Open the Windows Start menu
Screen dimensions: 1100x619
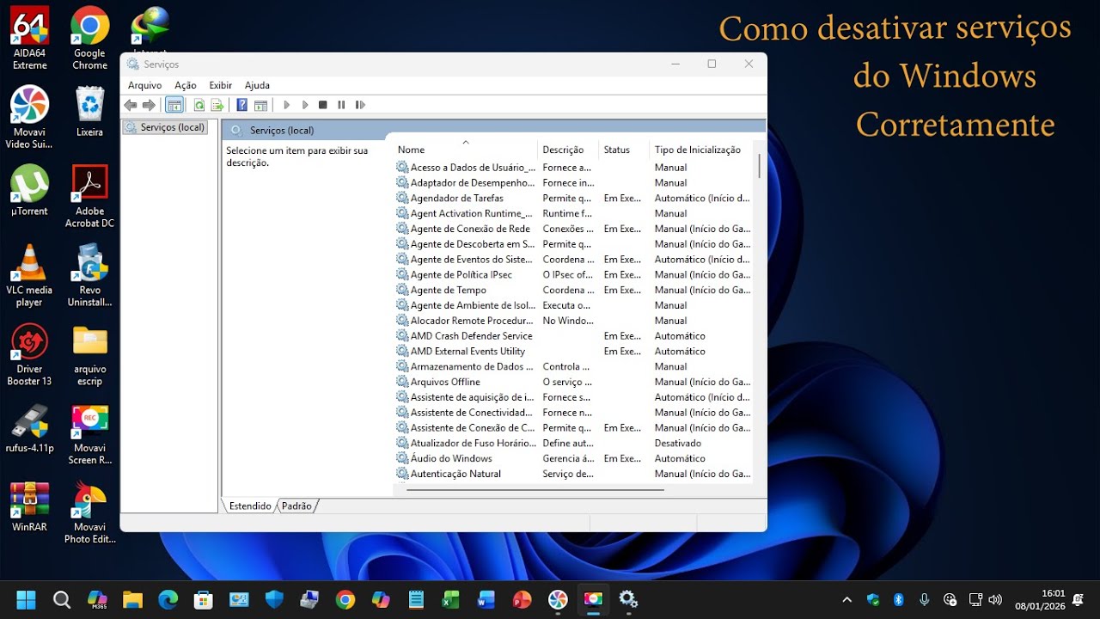[27, 599]
